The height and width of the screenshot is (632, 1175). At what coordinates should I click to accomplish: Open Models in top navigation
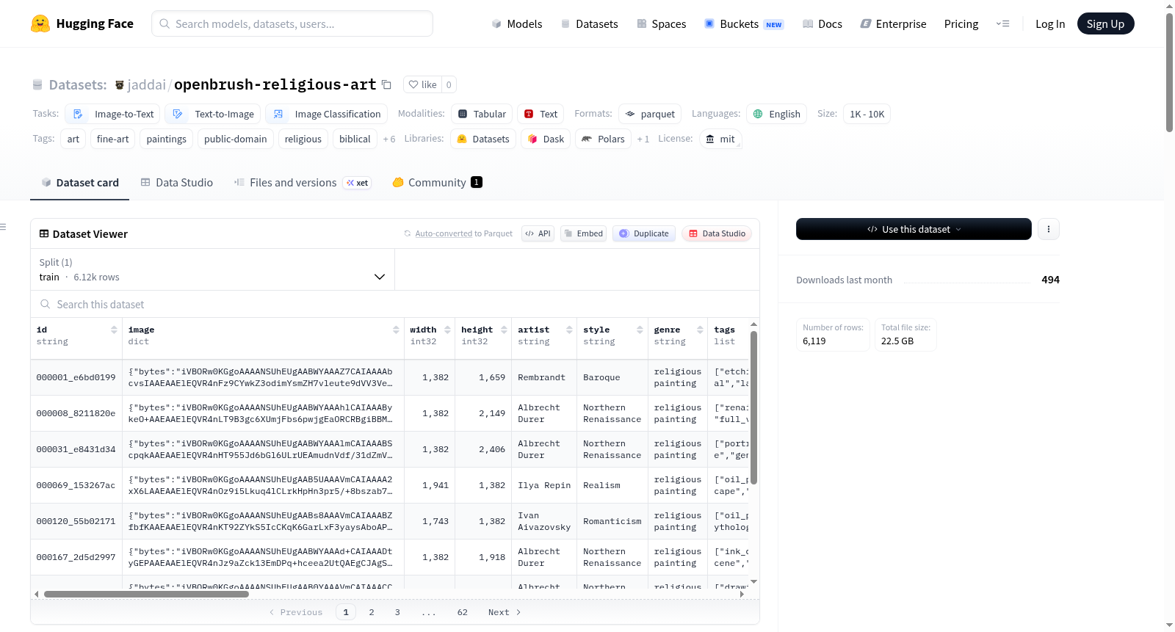517,24
